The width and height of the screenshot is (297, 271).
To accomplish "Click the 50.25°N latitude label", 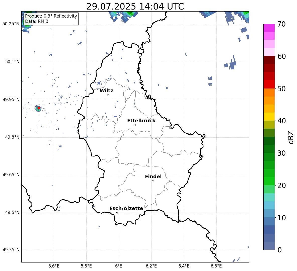I will (x=11, y=24).
